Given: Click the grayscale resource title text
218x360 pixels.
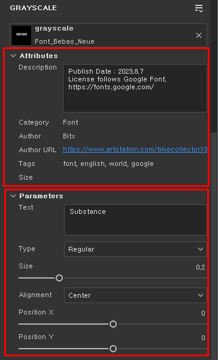Looking at the screenshot, I should pos(54,29).
